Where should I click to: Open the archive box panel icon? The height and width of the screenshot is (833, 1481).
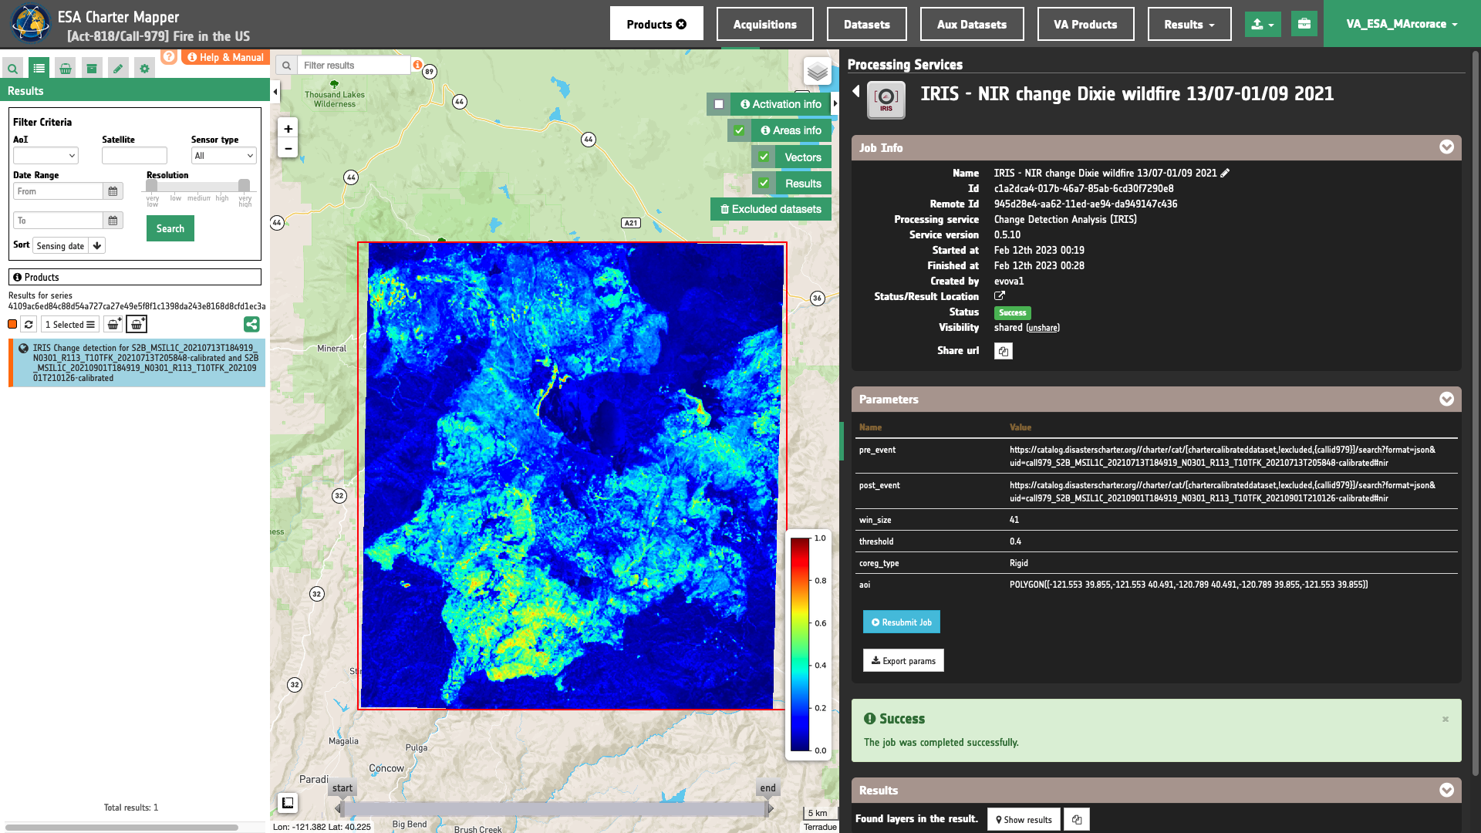point(92,69)
